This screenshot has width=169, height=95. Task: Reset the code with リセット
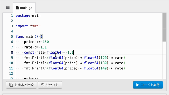(50, 85)
